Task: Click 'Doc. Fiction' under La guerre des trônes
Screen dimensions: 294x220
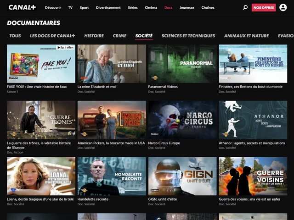Action: coord(15,153)
